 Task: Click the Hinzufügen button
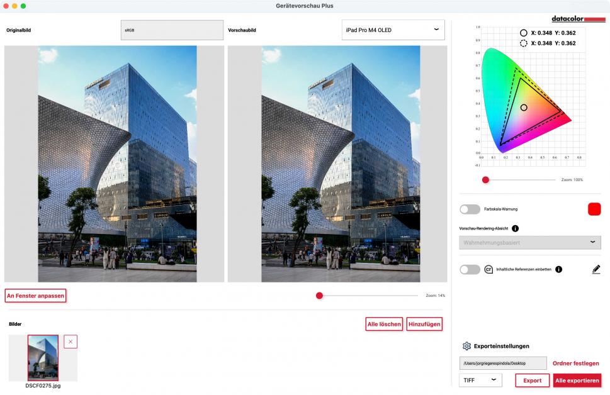pyautogui.click(x=424, y=324)
